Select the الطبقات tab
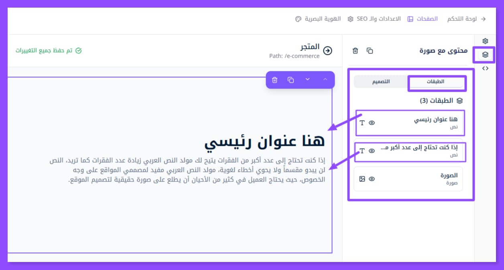504x270 pixels. tap(435, 81)
